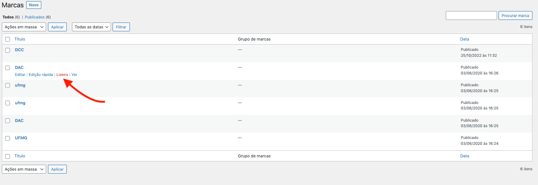Open the DCC brand title link
The height and width of the screenshot is (185, 538).
point(19,50)
